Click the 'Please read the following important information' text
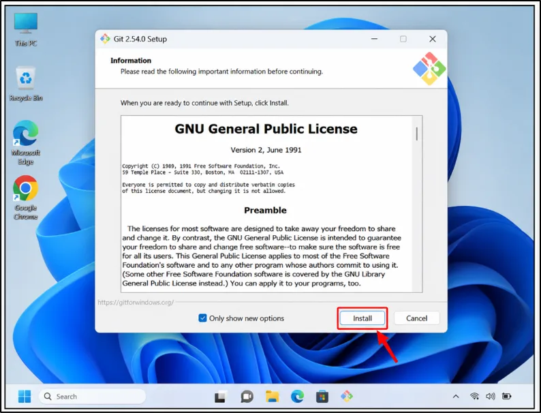541x413 pixels. coord(221,72)
